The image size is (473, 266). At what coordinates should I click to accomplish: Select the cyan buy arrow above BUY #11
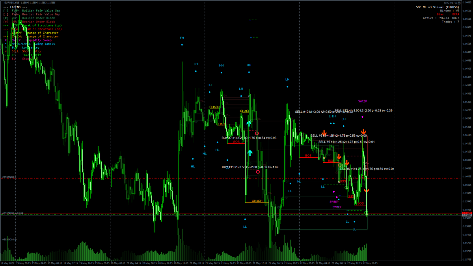click(250, 153)
